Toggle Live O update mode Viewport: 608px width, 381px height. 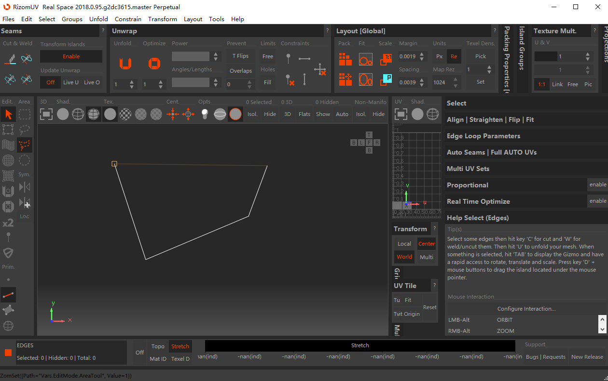(92, 82)
